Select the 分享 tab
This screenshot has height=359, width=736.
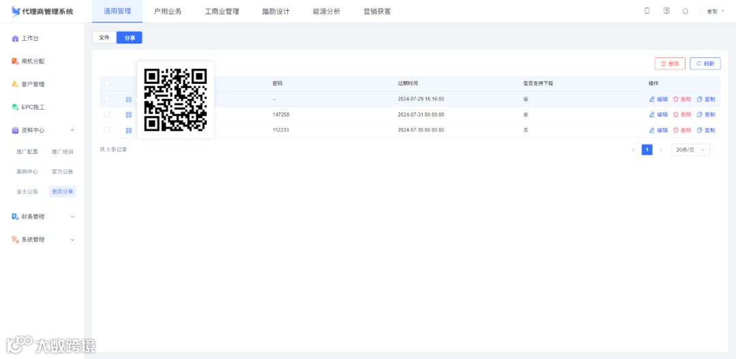coord(129,37)
